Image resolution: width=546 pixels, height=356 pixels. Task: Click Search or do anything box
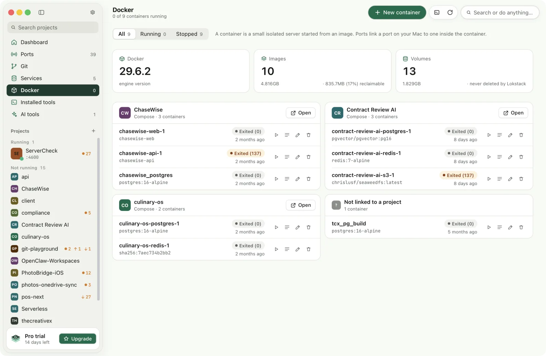click(500, 13)
